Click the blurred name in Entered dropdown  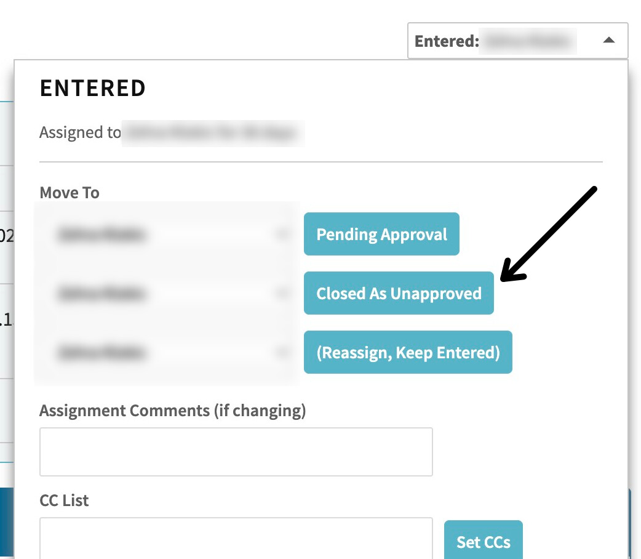pos(528,41)
